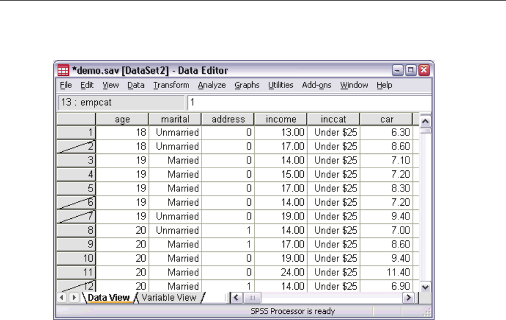Click the vertical scrollbar down arrow
This screenshot has width=506, height=320.
(425, 287)
